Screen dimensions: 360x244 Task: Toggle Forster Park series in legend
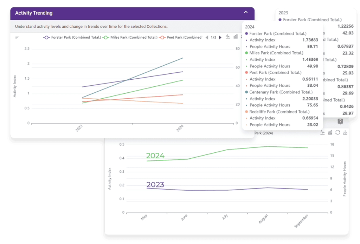click(72, 37)
